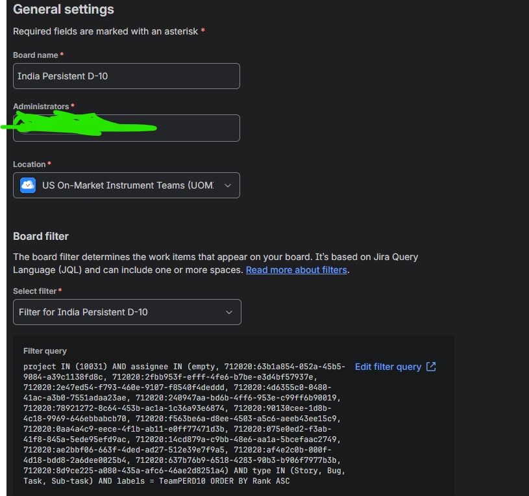Click the Select filter chevron arrow
This screenshot has height=496, width=529.
point(228,312)
